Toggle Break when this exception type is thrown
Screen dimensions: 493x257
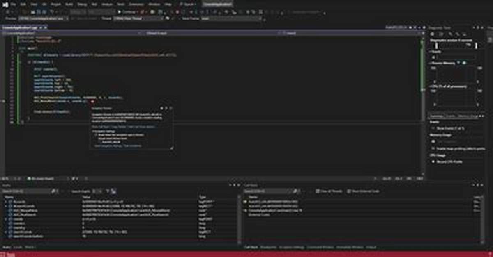(96, 135)
